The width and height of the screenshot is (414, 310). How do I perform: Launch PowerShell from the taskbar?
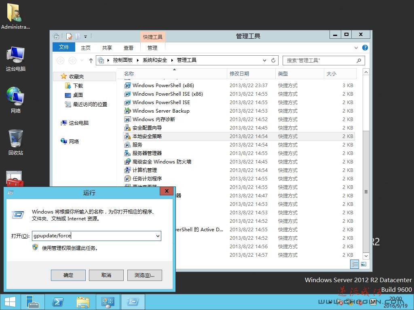pyautogui.click(x=57, y=302)
